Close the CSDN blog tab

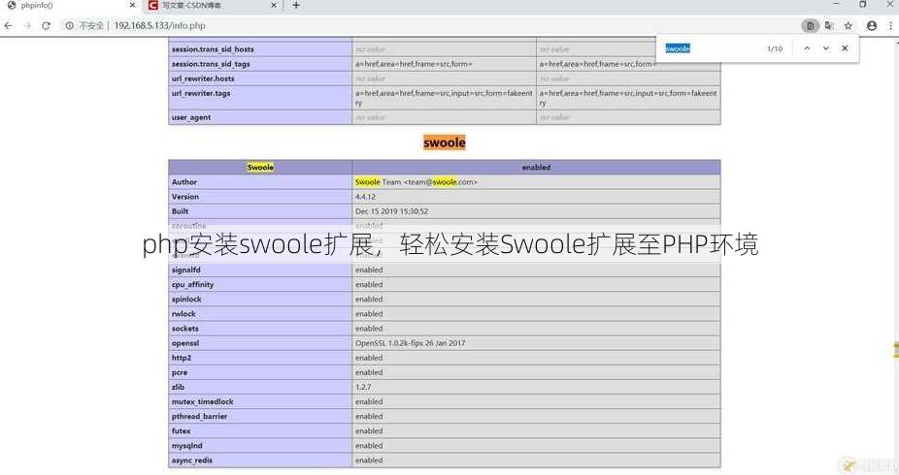274,5
